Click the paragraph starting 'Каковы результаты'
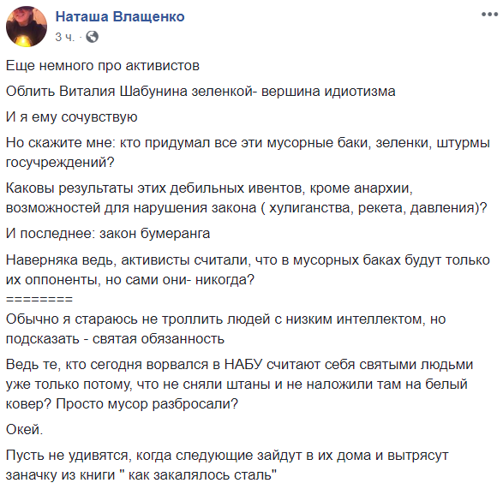The image size is (503, 489). tap(247, 198)
